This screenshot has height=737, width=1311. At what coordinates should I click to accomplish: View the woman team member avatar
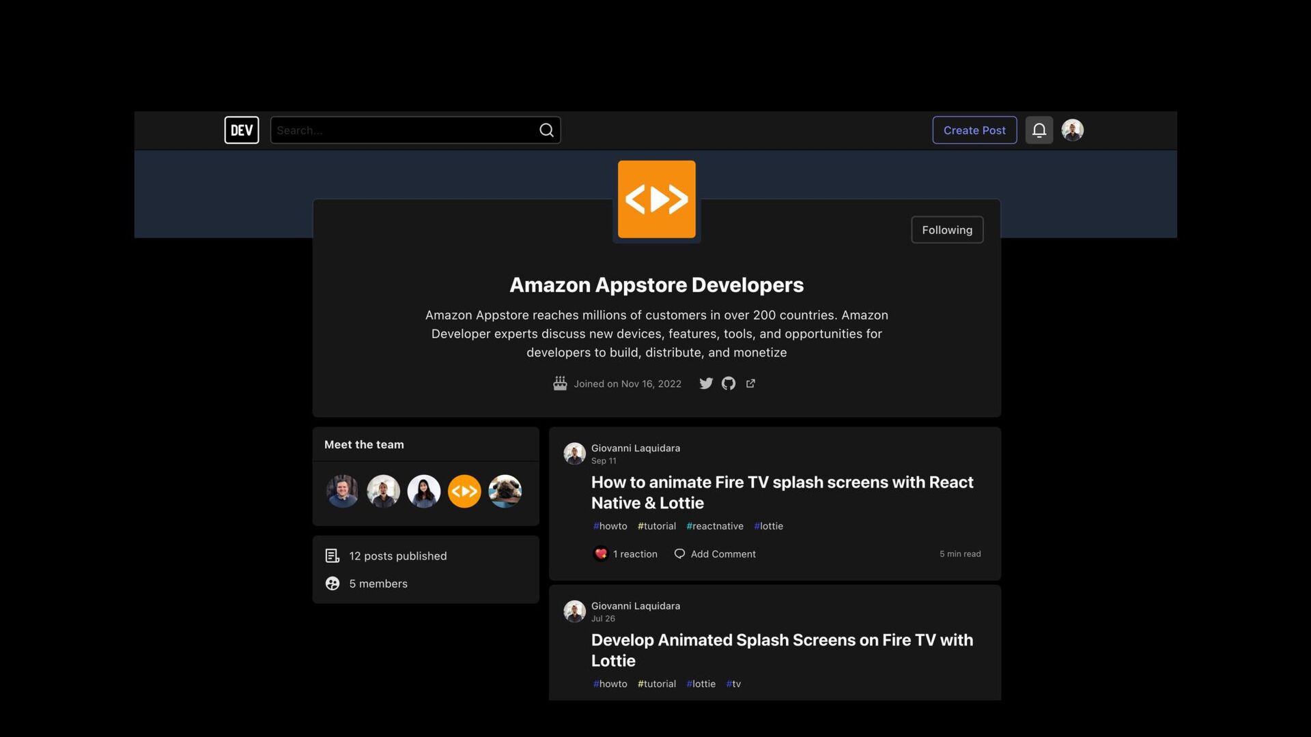click(x=424, y=491)
